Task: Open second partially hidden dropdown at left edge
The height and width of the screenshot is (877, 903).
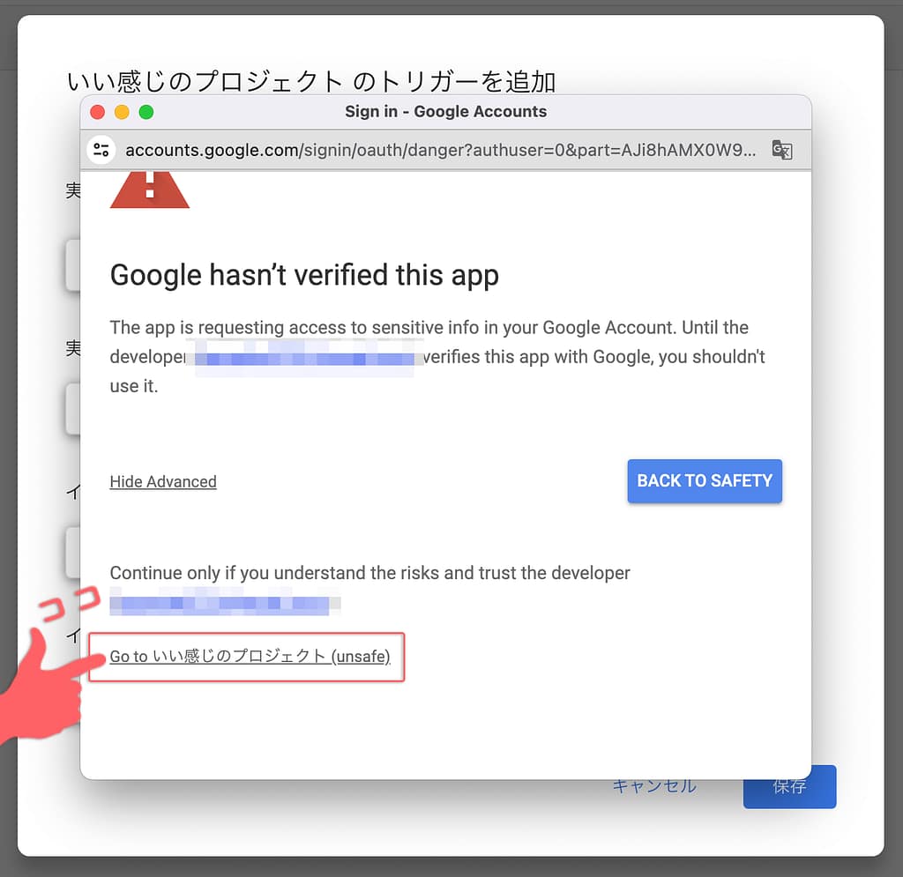Action: point(73,409)
